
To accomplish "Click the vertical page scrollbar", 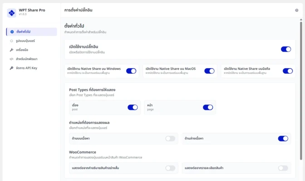I will coord(302,90).
